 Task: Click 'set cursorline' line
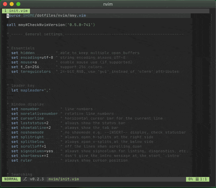[87, 119]
